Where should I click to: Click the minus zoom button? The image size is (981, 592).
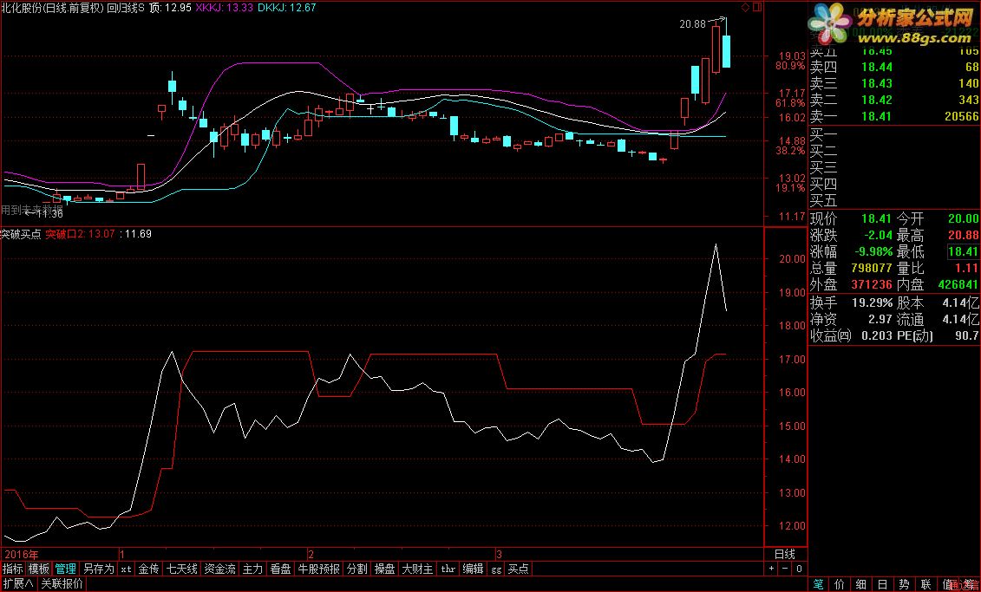[x=785, y=569]
